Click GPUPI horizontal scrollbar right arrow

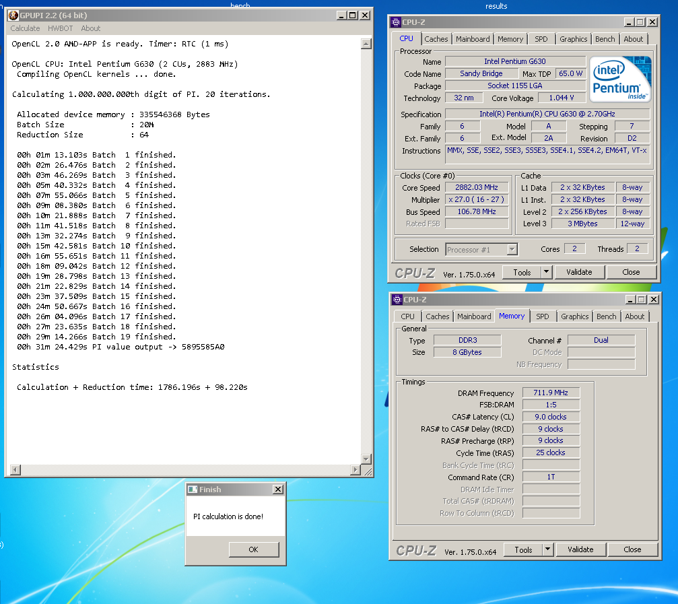(355, 469)
